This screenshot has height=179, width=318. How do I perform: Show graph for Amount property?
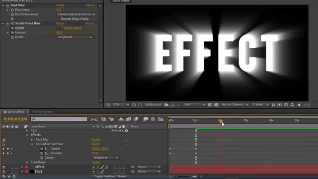coord(47,153)
